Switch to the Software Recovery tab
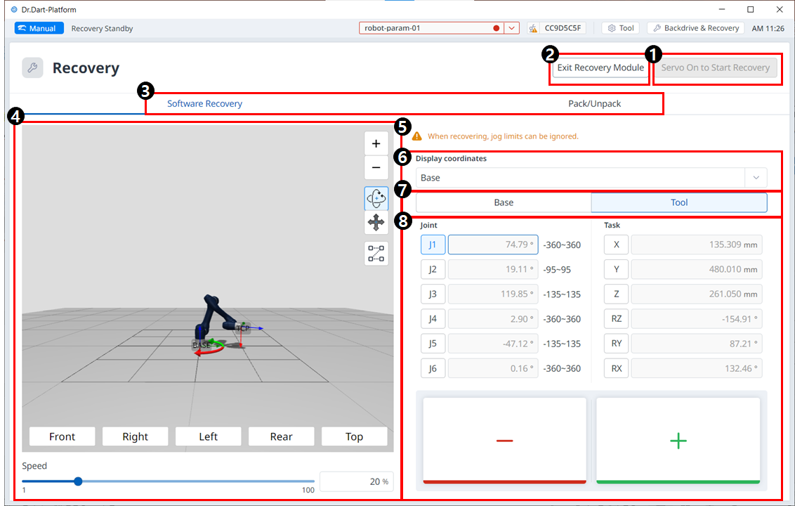Screen dimensions: 795x506 [x=204, y=103]
